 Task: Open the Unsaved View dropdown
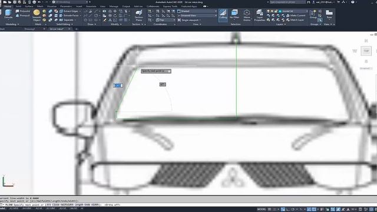197,15
